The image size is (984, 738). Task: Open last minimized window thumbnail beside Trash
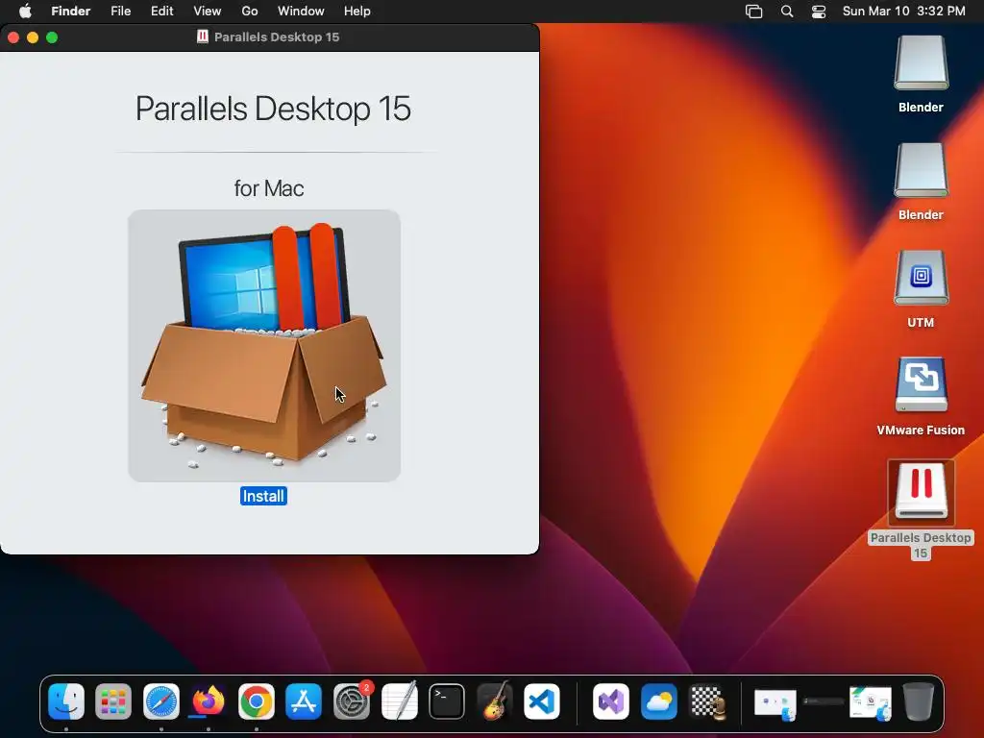(871, 702)
